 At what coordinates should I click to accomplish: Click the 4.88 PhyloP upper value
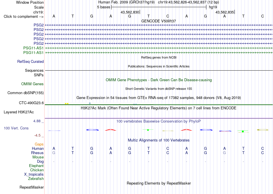[37, 121]
